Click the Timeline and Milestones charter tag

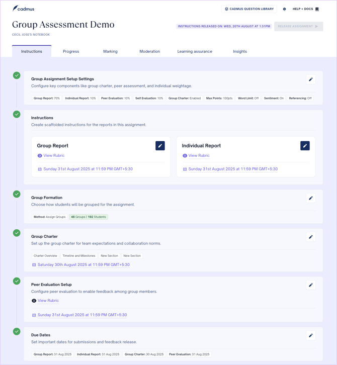click(78, 256)
